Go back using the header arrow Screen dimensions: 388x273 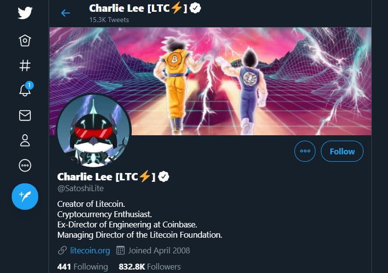tap(66, 13)
